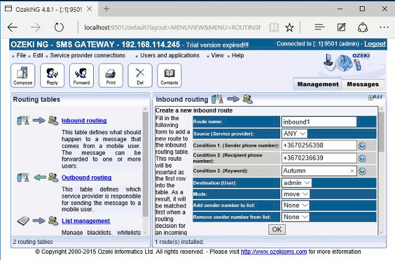Open the Mode dropdown

point(296,194)
